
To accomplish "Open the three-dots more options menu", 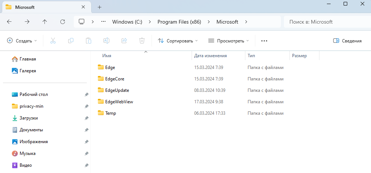I will click(x=264, y=41).
